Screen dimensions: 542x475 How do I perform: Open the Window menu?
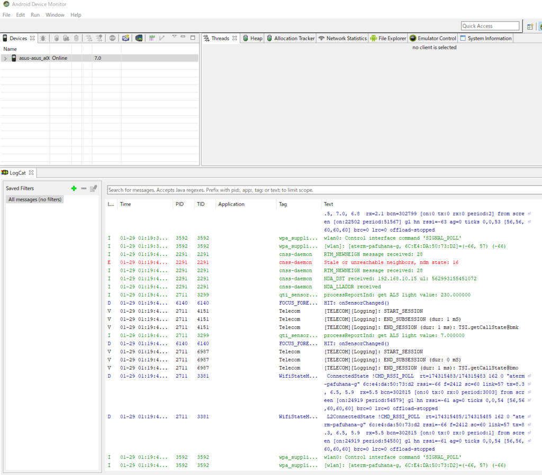(x=55, y=15)
